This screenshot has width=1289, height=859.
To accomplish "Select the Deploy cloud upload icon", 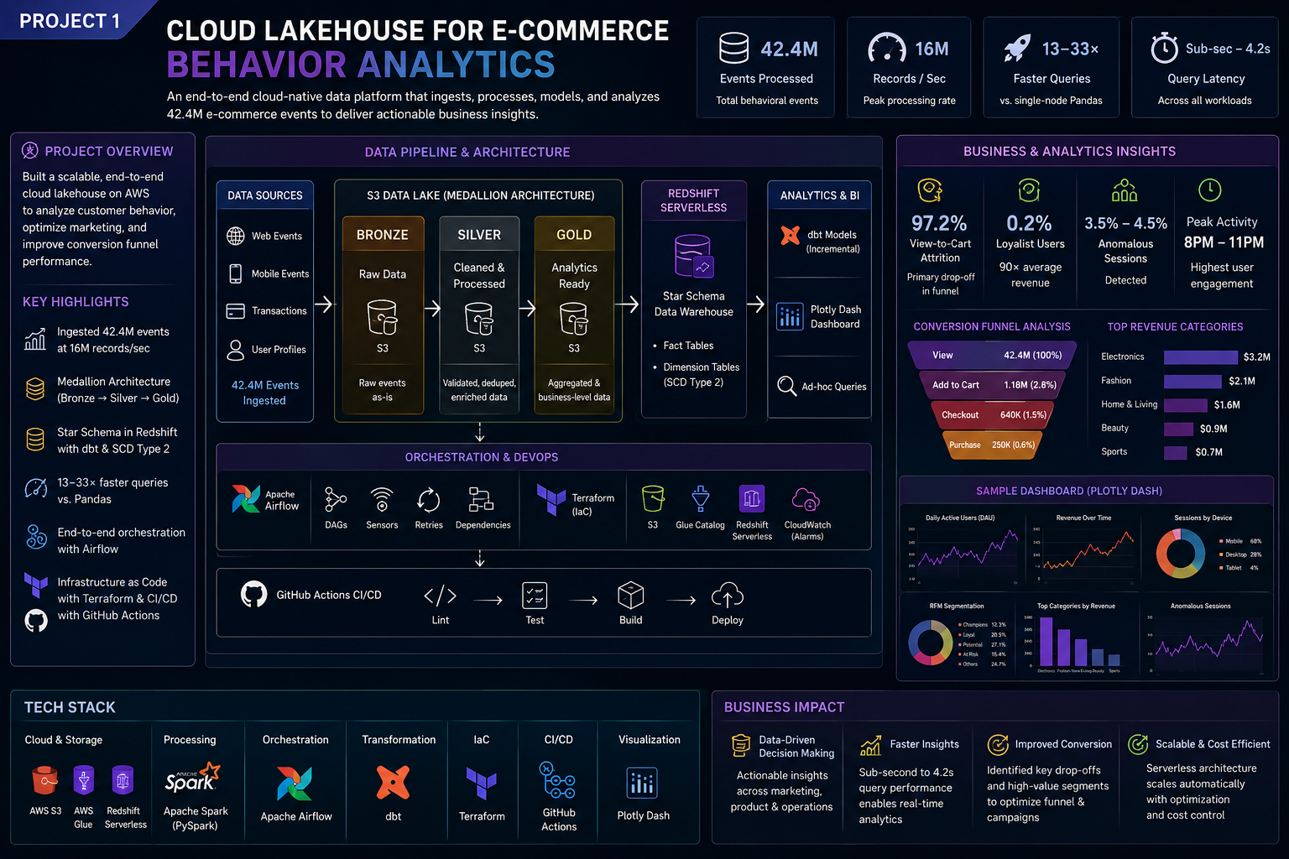I will 728,595.
